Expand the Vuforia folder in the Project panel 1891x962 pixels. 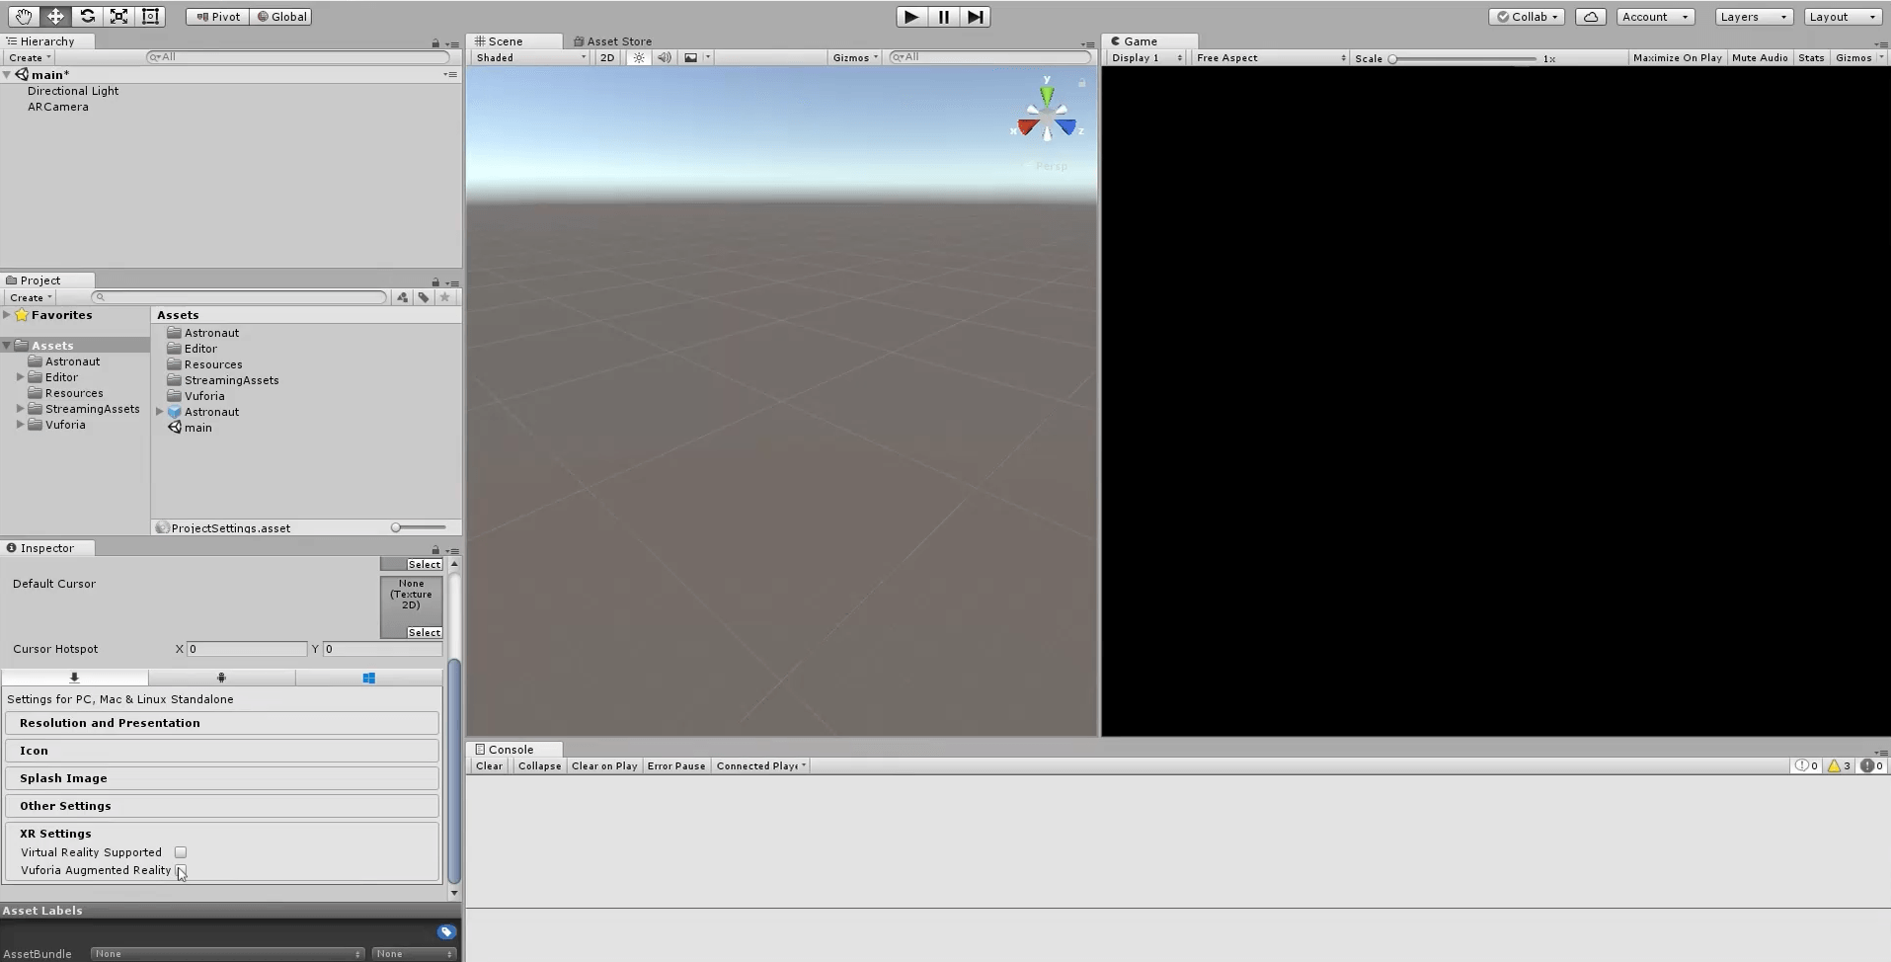tap(20, 425)
